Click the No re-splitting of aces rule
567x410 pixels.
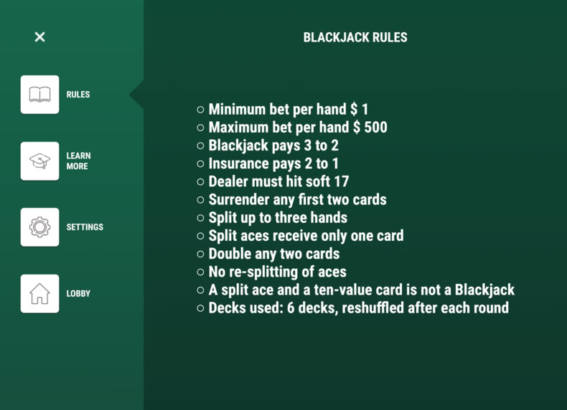278,272
